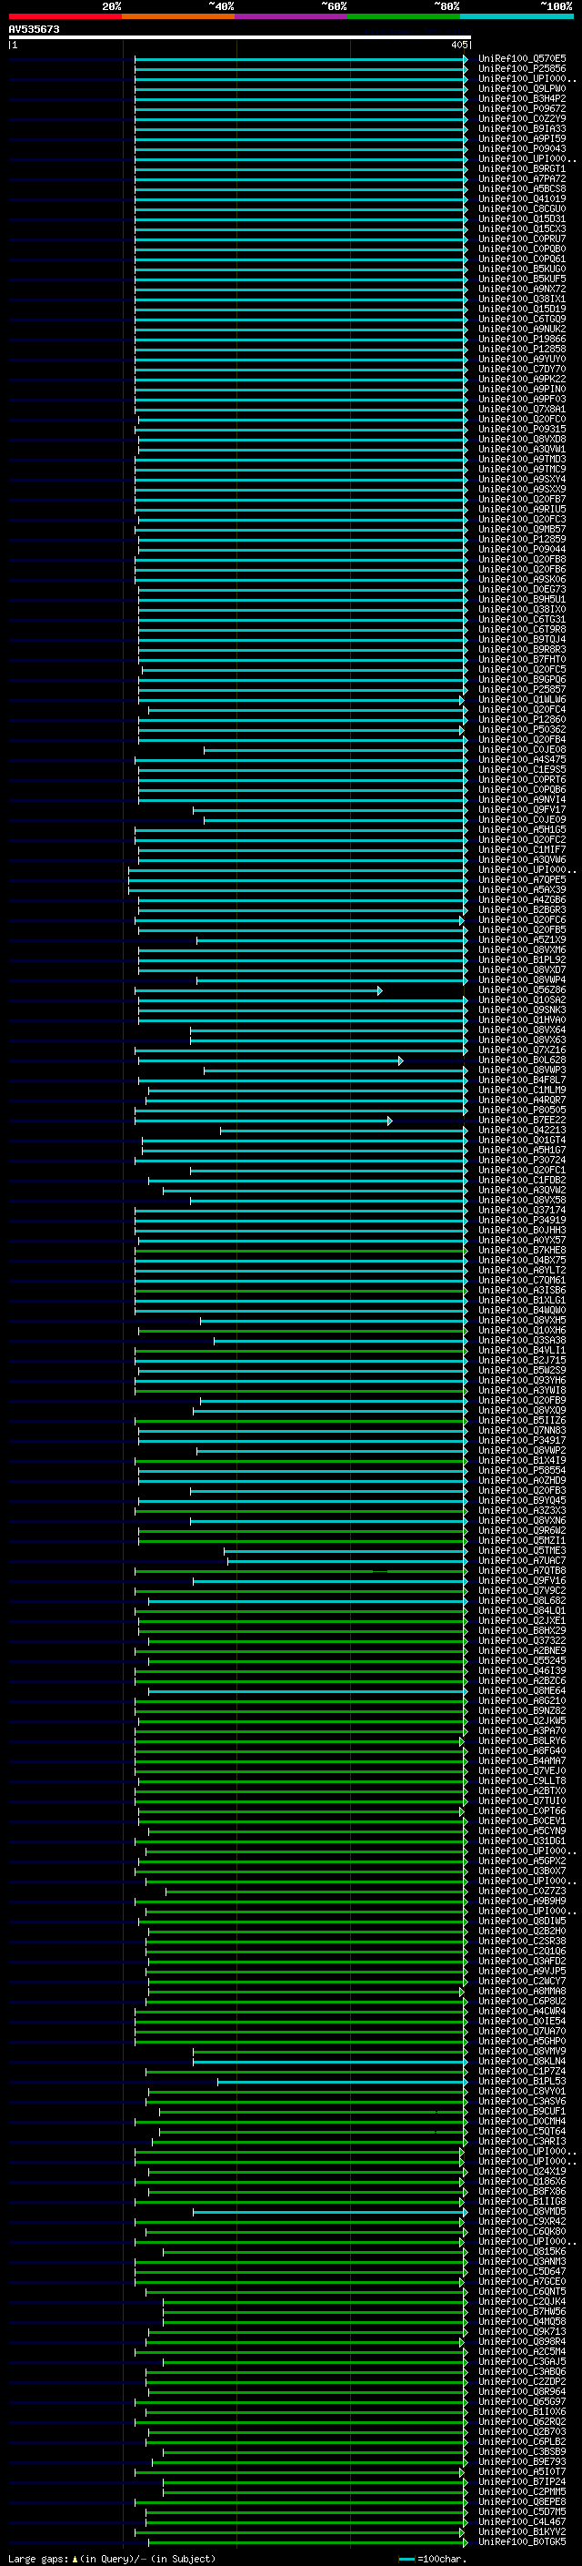
Task: Select the UniRef100_B8FX86 label
Action: (x=522, y=2192)
